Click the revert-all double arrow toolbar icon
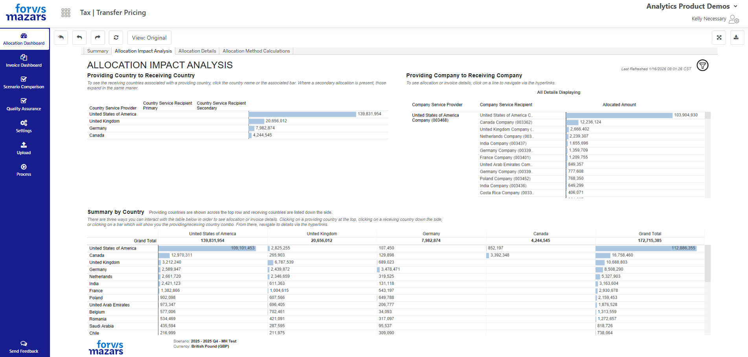 tap(61, 38)
